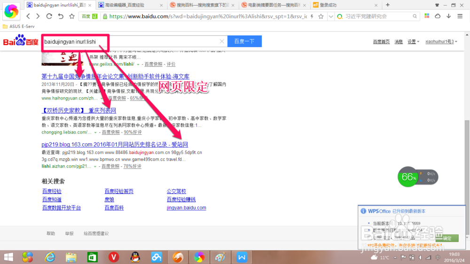Click the browser forward arrow

coord(38,16)
